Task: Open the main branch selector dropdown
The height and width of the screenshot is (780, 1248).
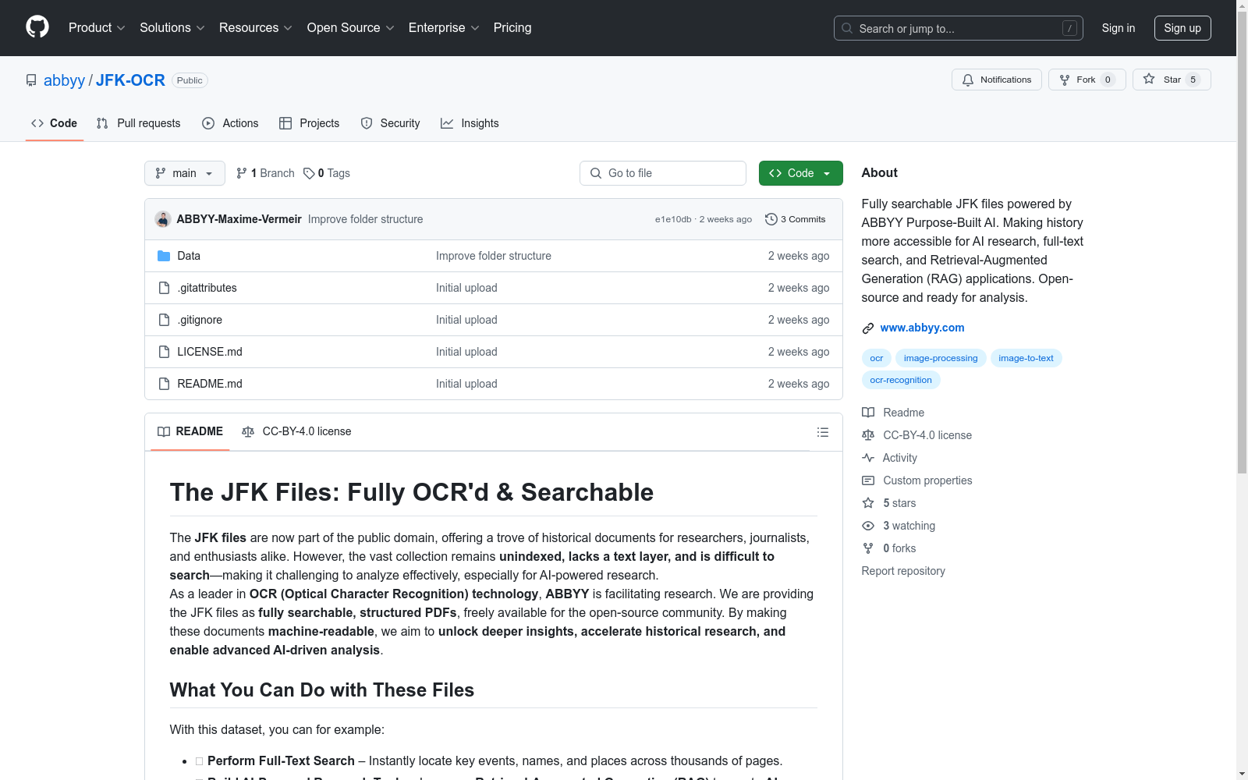Action: click(x=184, y=173)
